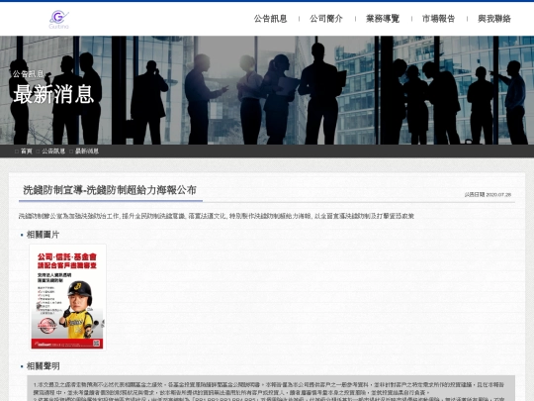This screenshot has width=534, height=401.
Task: Click the Gurbing logo icon
Action: pos(58,20)
